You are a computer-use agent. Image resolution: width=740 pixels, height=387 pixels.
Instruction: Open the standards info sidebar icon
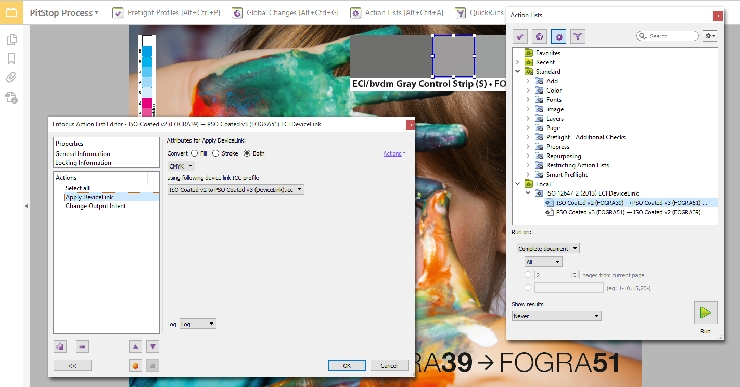click(11, 97)
